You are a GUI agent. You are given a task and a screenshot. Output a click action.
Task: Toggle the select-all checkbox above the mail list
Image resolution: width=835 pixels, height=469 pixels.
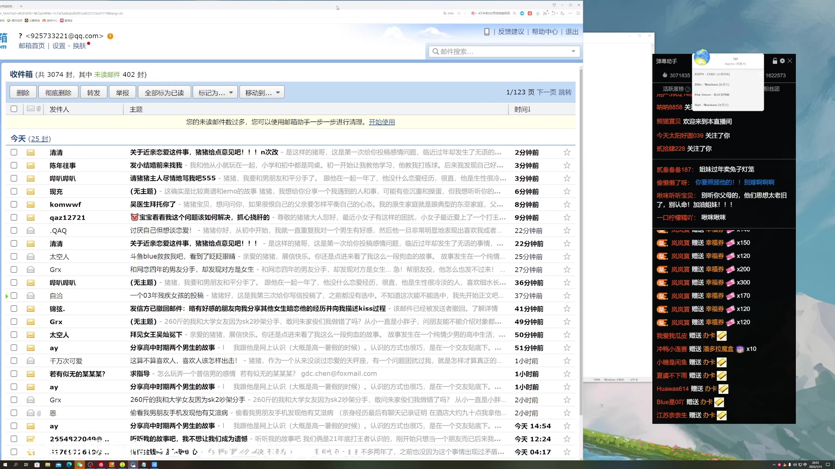[14, 109]
